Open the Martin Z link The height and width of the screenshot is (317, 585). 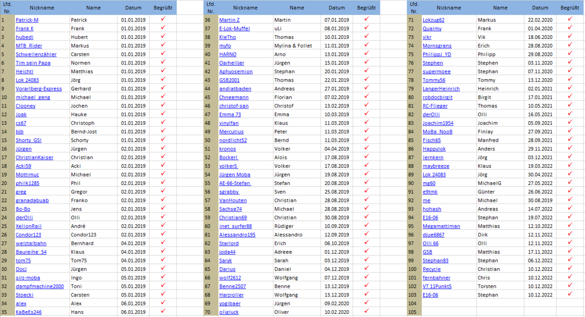tap(229, 20)
